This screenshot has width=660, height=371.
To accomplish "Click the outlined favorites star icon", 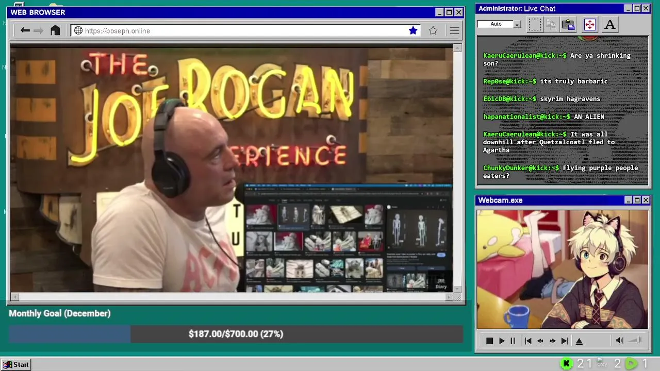I will [433, 30].
